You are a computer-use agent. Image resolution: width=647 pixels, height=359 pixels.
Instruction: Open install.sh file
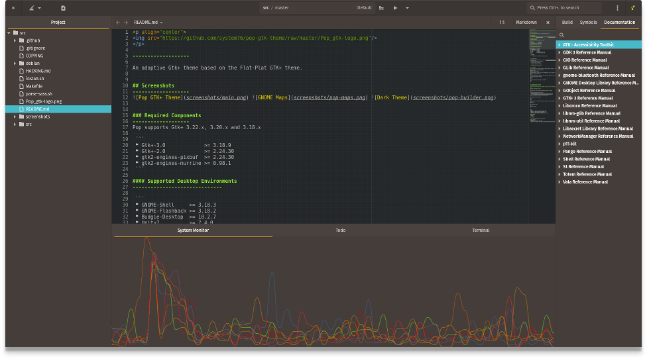pos(34,79)
